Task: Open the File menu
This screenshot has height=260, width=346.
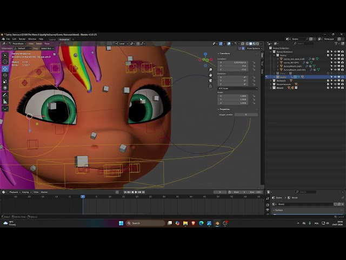Action: 8,39
